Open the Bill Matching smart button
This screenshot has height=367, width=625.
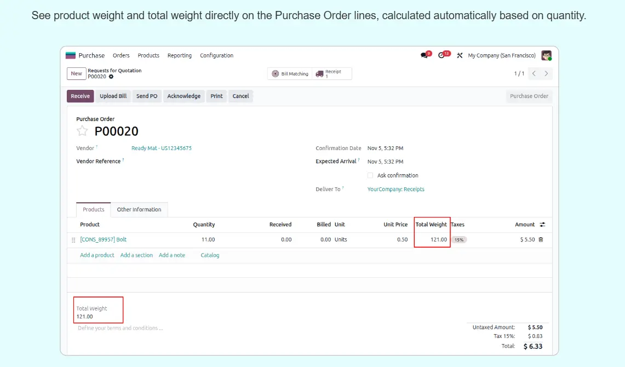click(x=290, y=73)
